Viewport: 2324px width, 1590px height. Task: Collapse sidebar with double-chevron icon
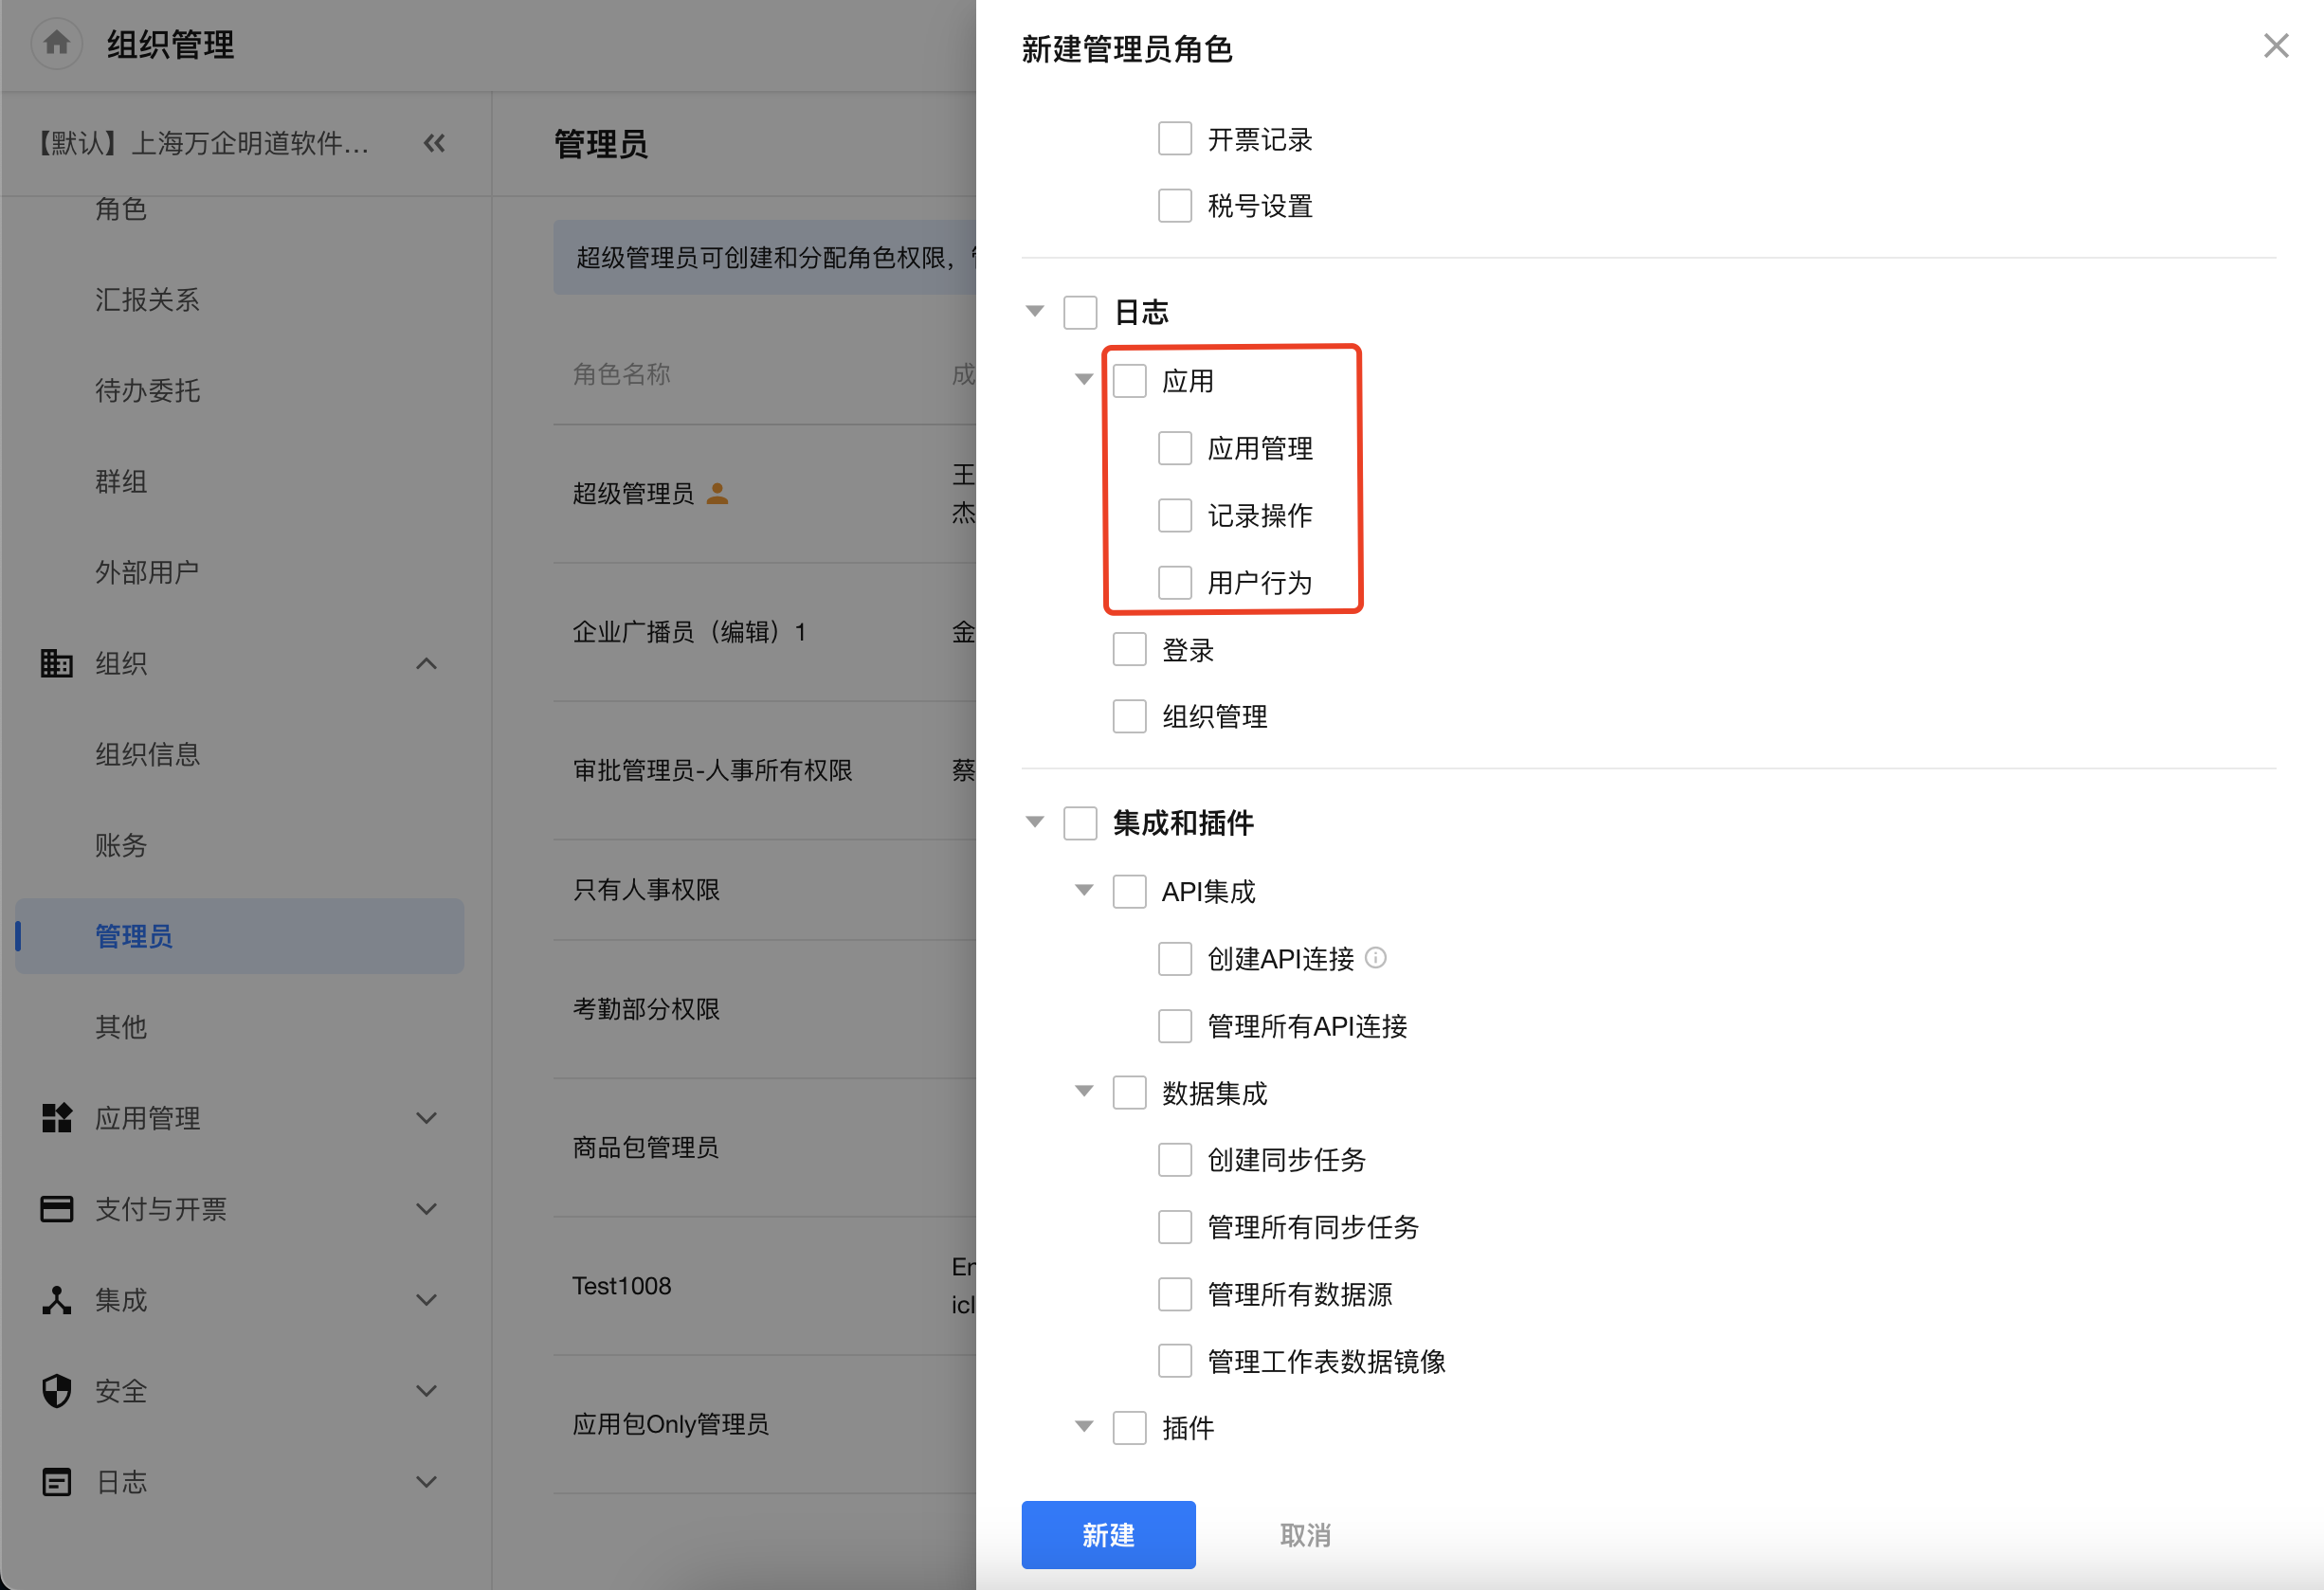pos(434,143)
